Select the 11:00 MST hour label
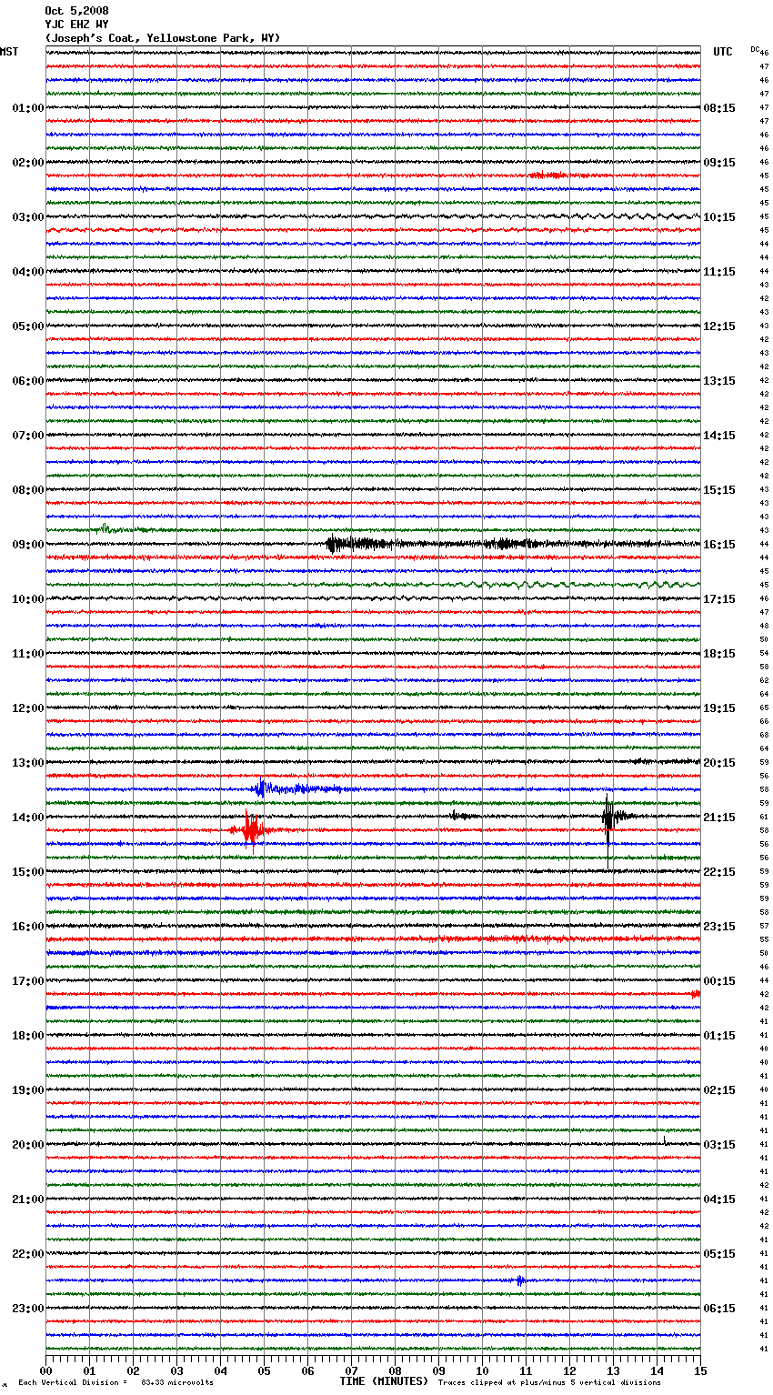The width and height of the screenshot is (773, 1395). (28, 654)
